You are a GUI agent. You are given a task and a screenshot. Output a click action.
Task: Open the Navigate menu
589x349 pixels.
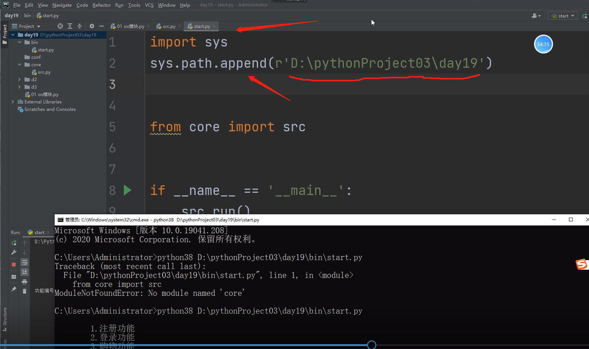pos(62,5)
